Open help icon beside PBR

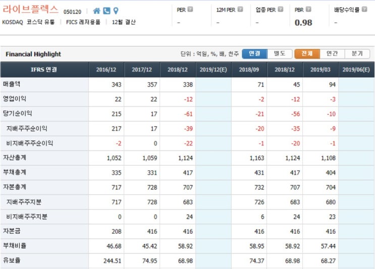point(308,9)
